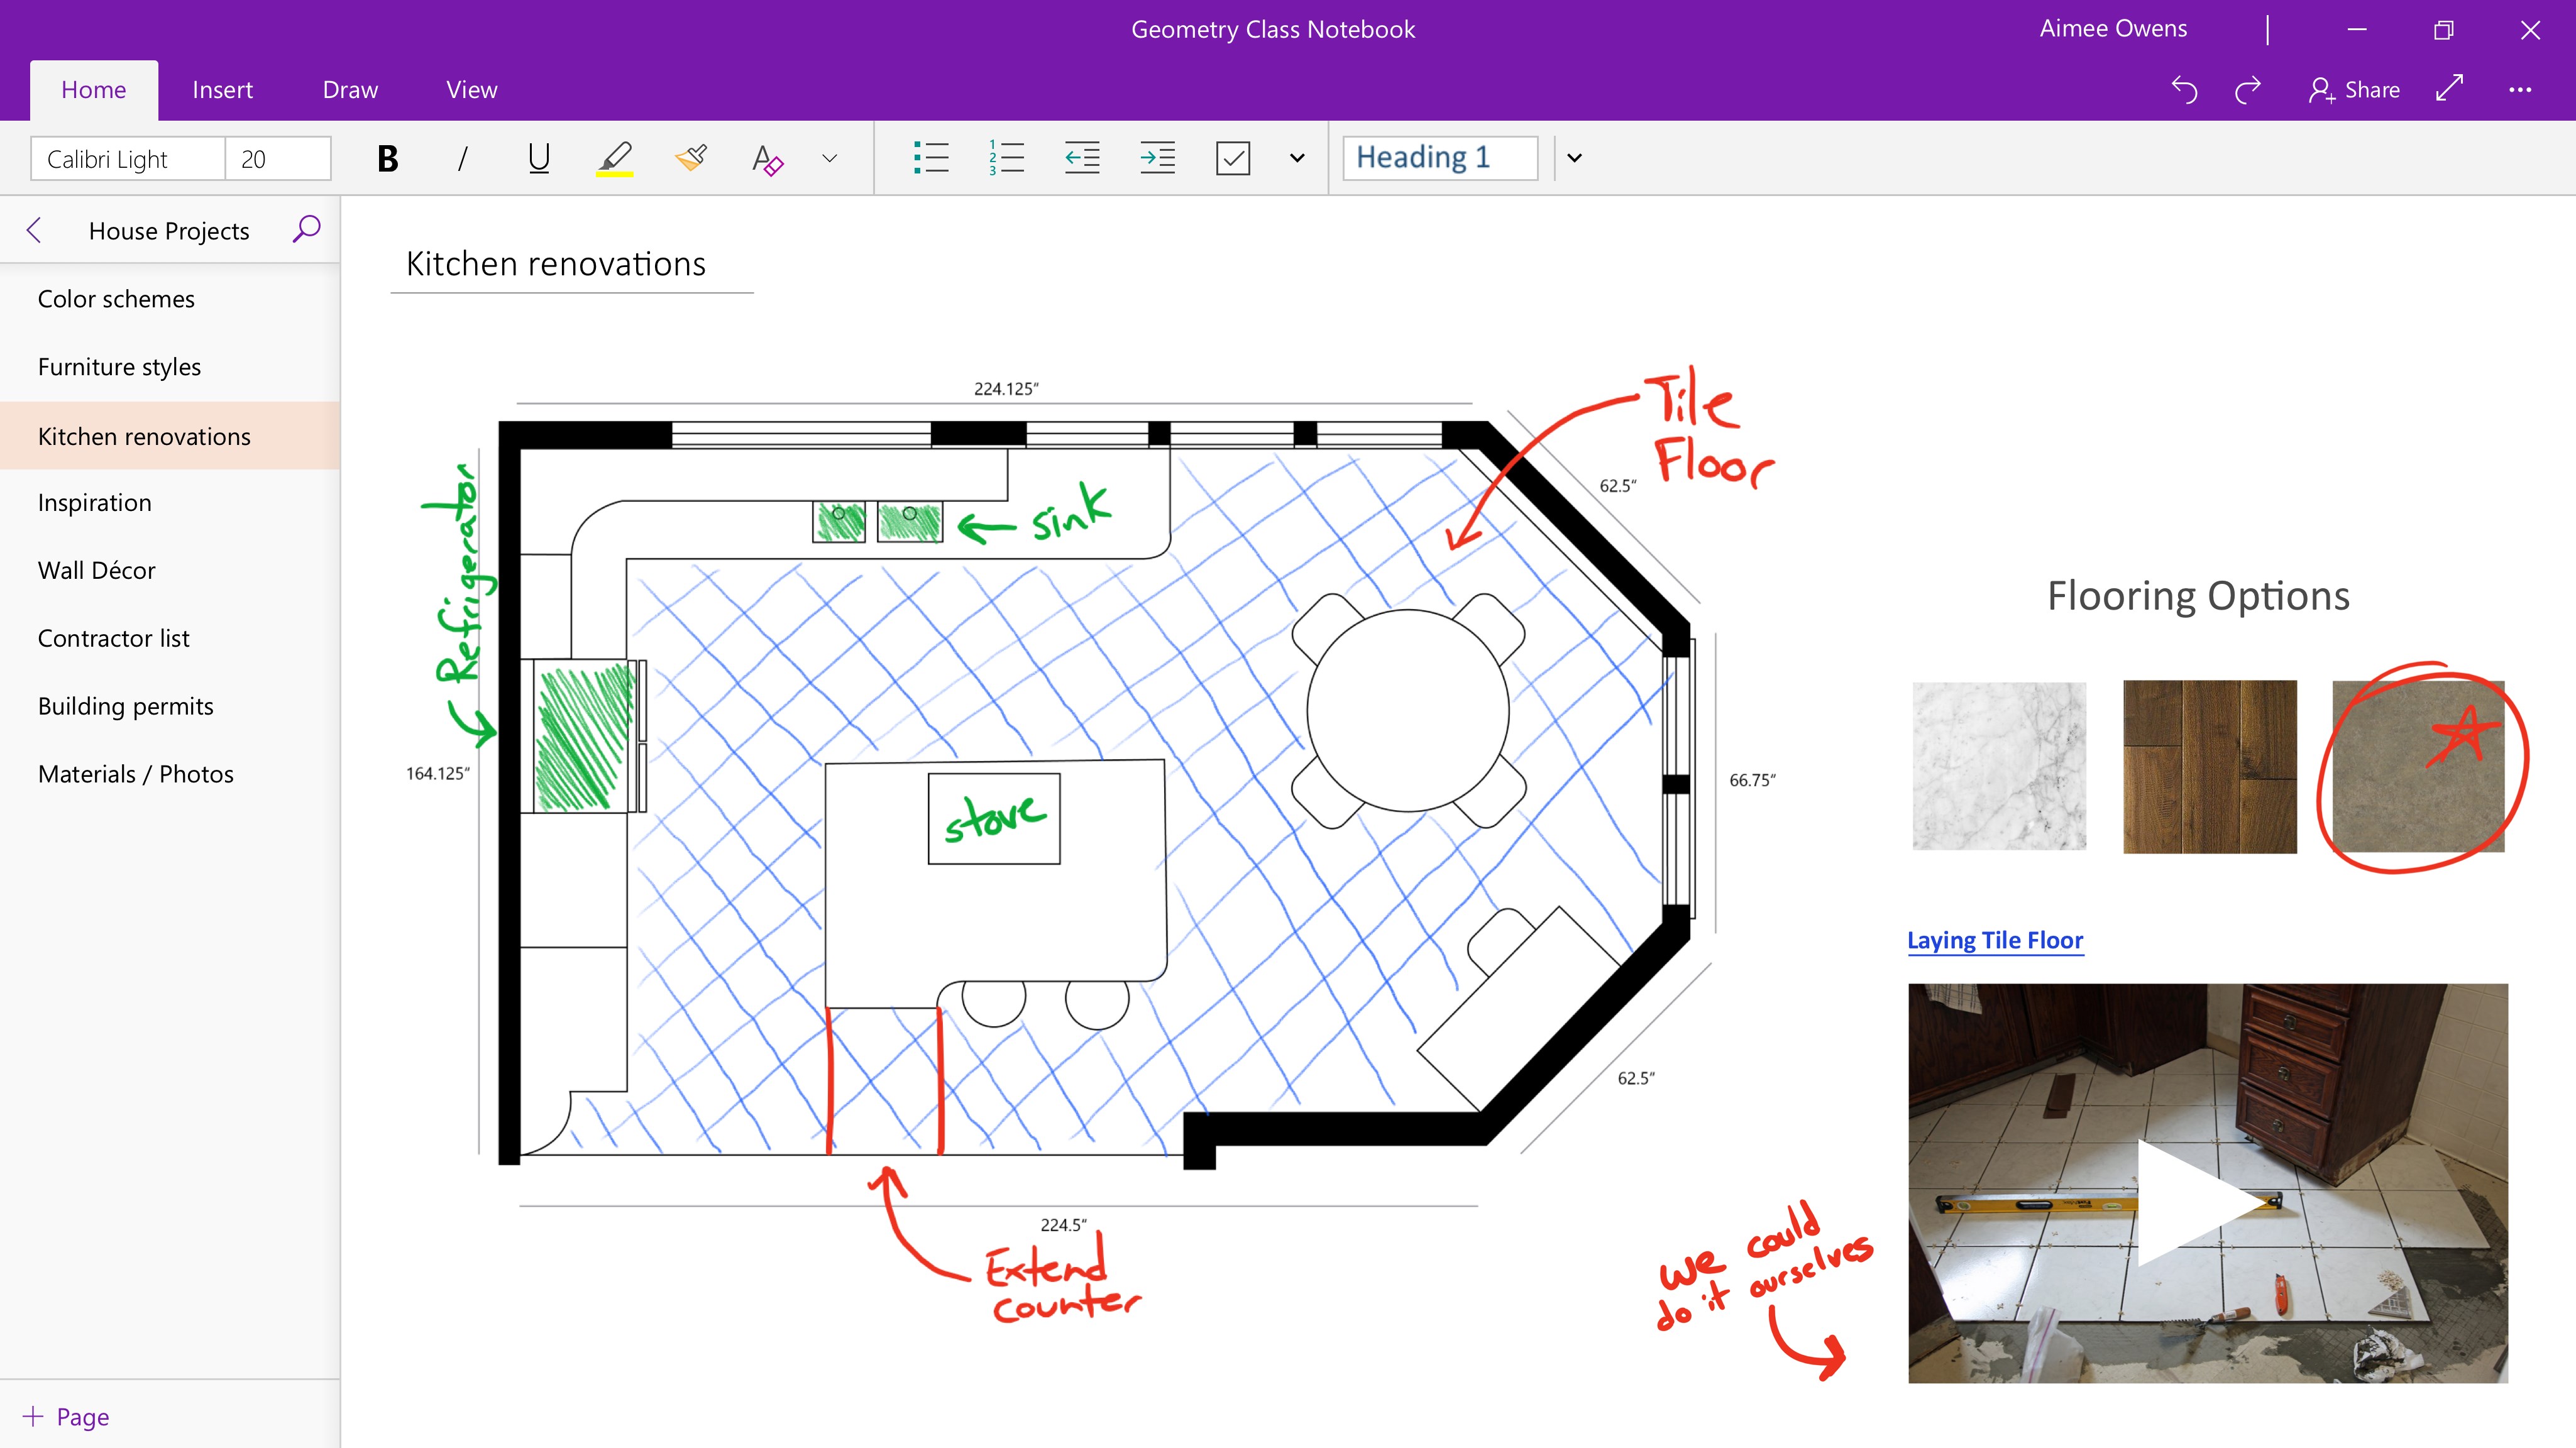Open the Laying Tile Floor link
Viewport: 2576px width, 1448px height.
[1994, 940]
